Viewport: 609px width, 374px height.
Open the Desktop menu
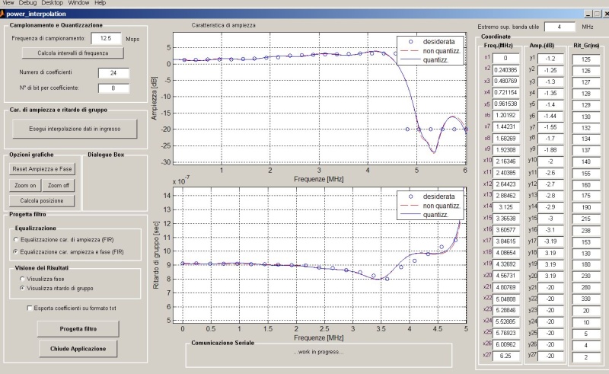coord(52,3)
